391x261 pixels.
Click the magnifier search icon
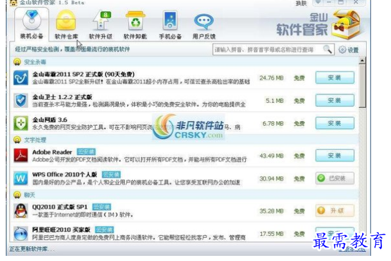[x=327, y=50]
